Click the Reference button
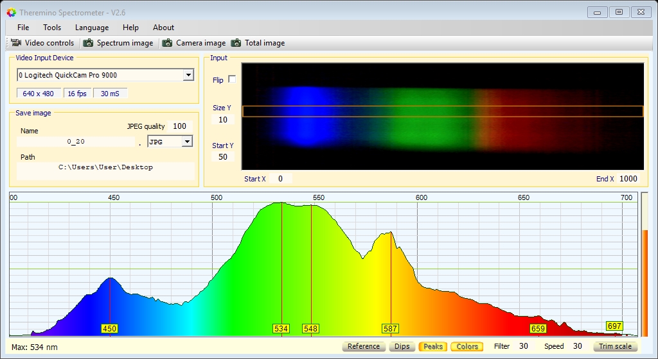The image size is (658, 359). (x=364, y=346)
